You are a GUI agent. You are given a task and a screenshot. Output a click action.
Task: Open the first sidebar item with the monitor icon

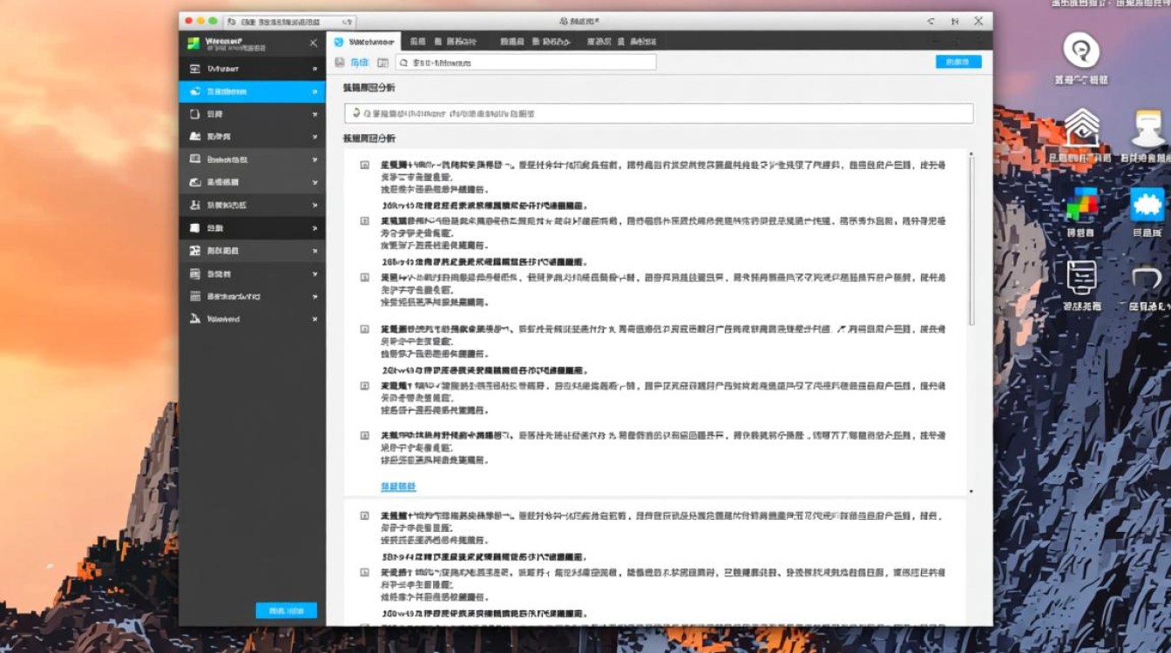coord(252,69)
